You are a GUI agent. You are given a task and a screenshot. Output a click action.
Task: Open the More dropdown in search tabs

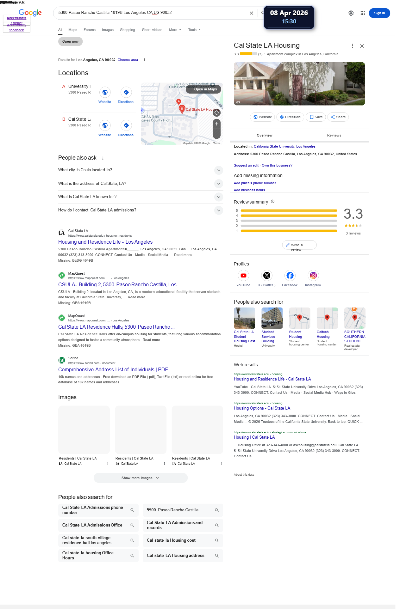[175, 30]
